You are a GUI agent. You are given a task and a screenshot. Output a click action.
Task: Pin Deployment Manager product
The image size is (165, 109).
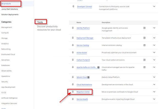coord(73,38)
